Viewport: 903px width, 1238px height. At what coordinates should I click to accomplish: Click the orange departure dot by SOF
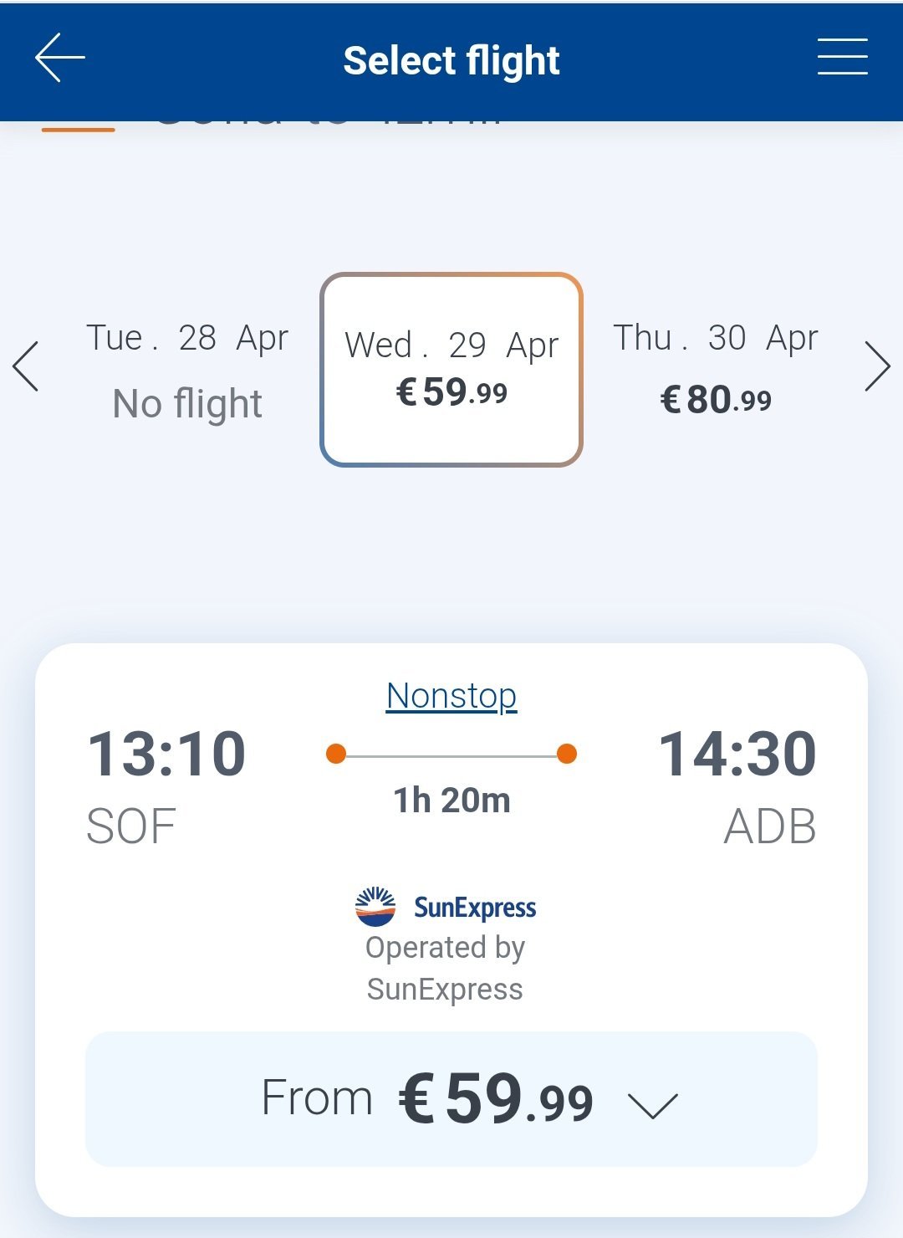[336, 754]
